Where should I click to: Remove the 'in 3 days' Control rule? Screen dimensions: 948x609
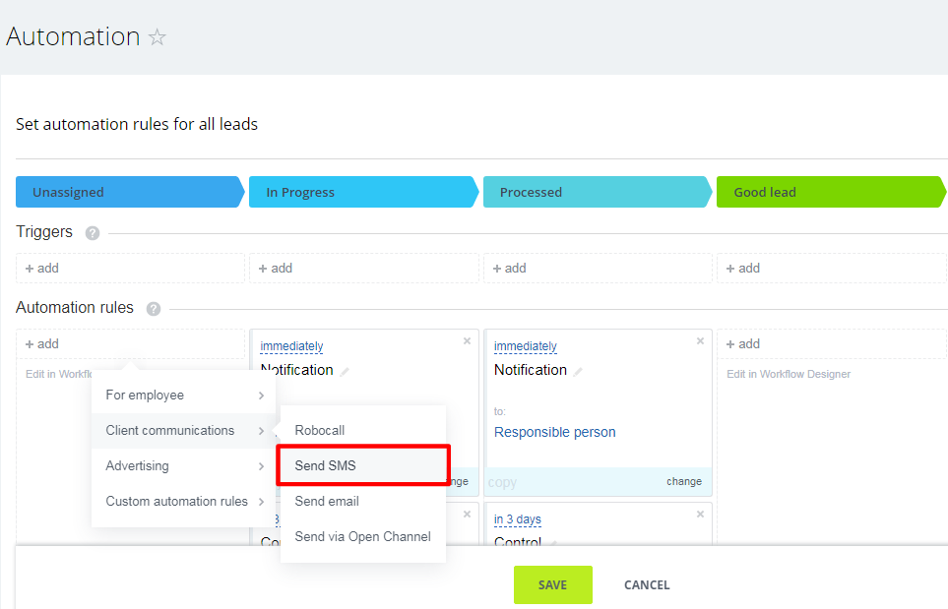click(700, 515)
